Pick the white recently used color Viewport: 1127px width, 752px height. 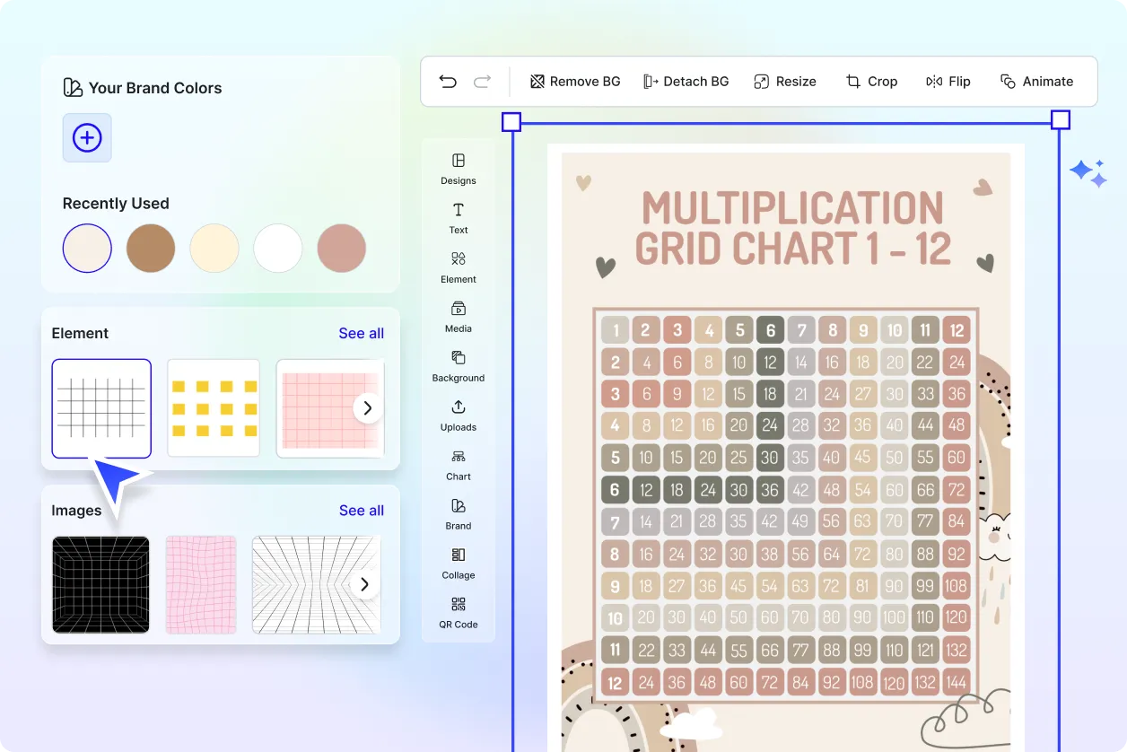coord(278,249)
